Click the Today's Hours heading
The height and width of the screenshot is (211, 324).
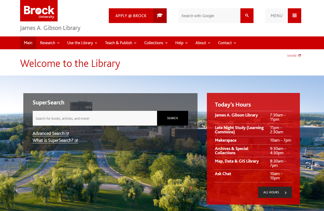pos(233,105)
